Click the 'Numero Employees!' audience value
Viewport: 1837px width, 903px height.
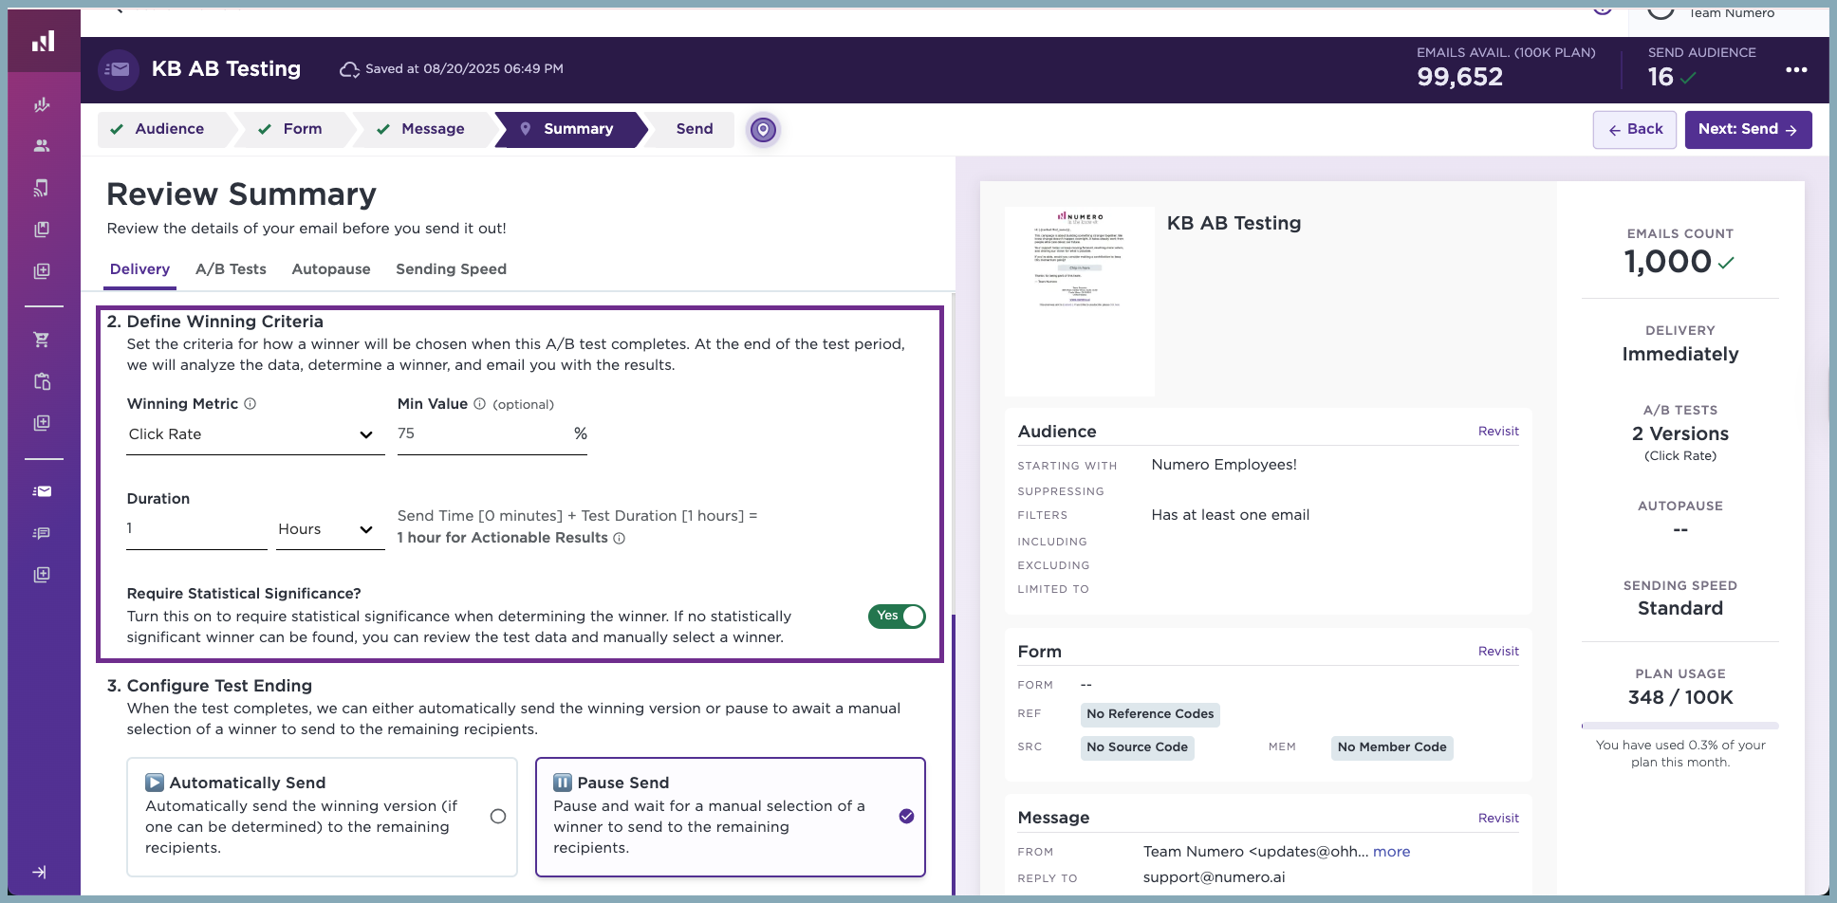pos(1224,465)
